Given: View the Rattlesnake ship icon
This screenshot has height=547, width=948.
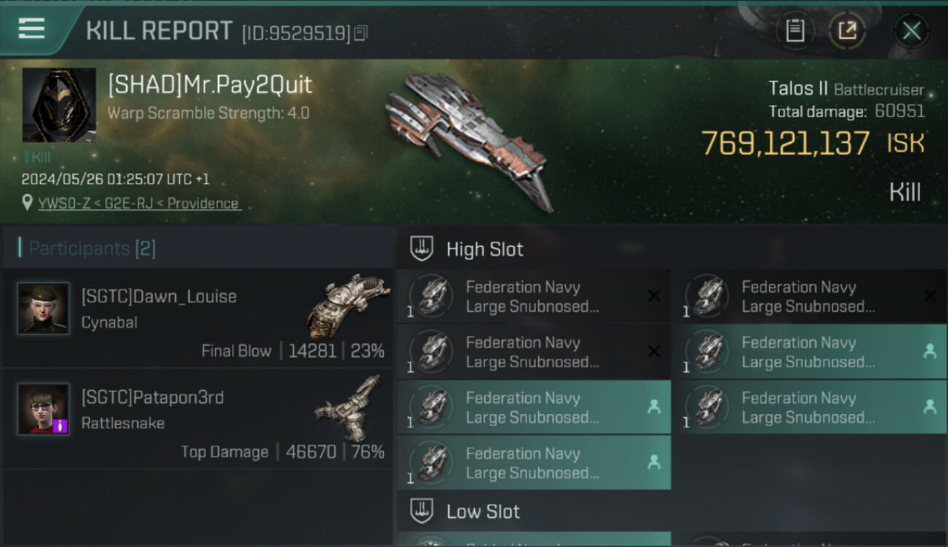Looking at the screenshot, I should (349, 408).
